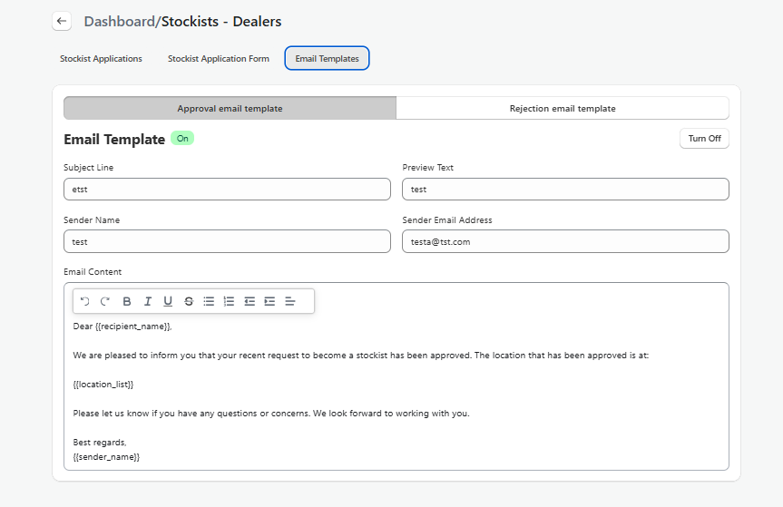Image resolution: width=783 pixels, height=507 pixels.
Task: Switch to Rejection email template
Action: coord(563,108)
